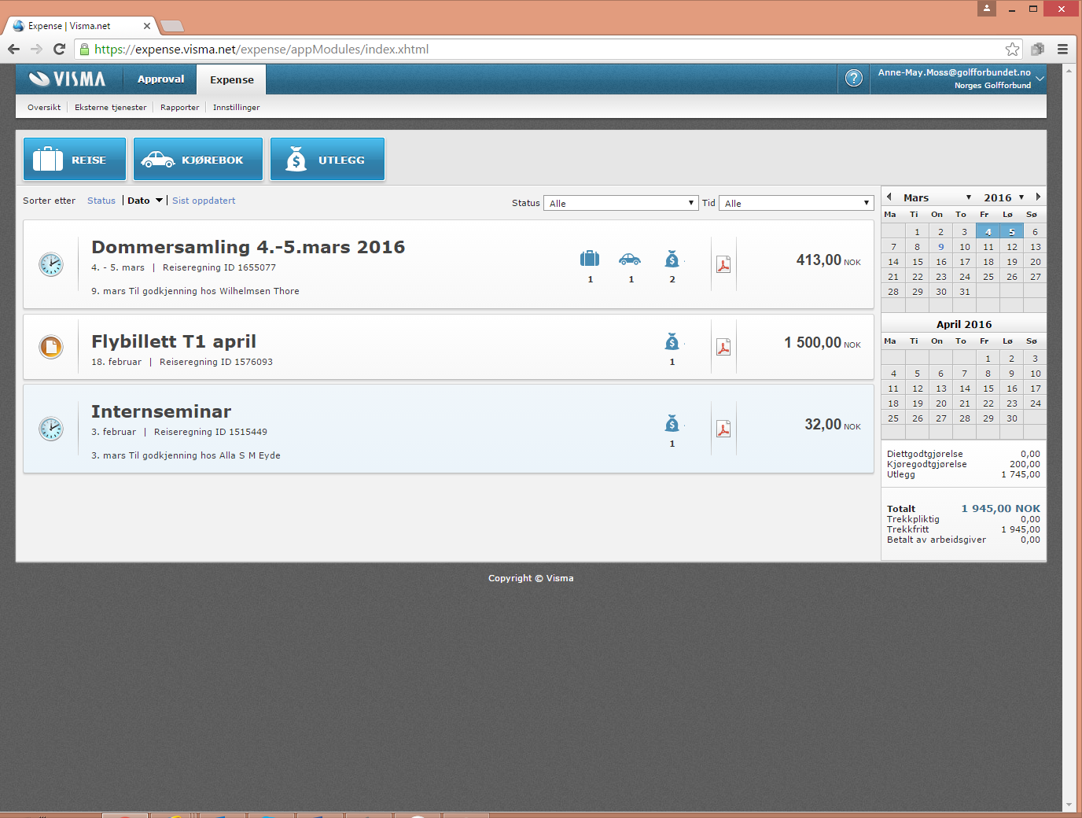Click 1 500,00 NOK amount
This screenshot has height=818, width=1082.
[822, 343]
